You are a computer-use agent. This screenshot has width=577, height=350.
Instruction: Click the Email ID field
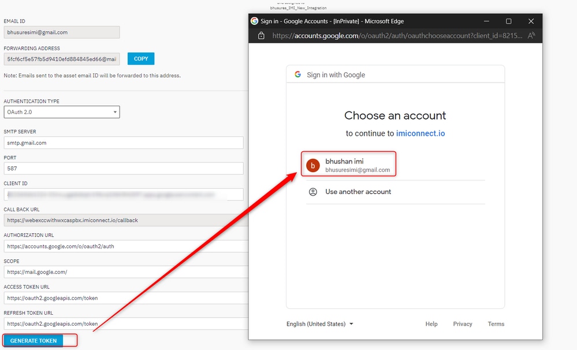tap(62, 32)
